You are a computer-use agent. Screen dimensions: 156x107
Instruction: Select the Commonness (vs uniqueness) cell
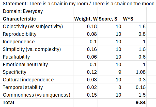pos(38,95)
